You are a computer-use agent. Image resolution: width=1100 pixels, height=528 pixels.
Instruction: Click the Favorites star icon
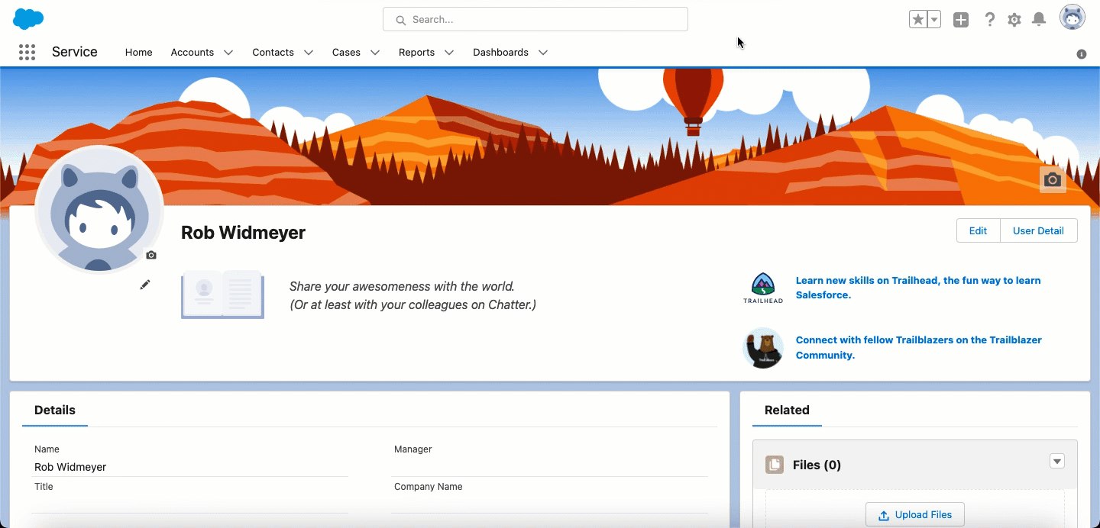tap(917, 20)
